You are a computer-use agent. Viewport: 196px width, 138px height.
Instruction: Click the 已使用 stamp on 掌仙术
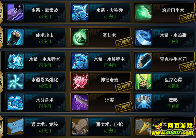124,42
